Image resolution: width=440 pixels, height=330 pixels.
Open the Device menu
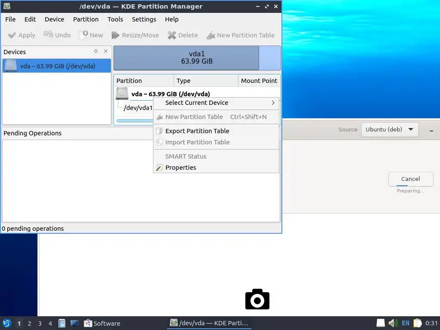tap(55, 19)
